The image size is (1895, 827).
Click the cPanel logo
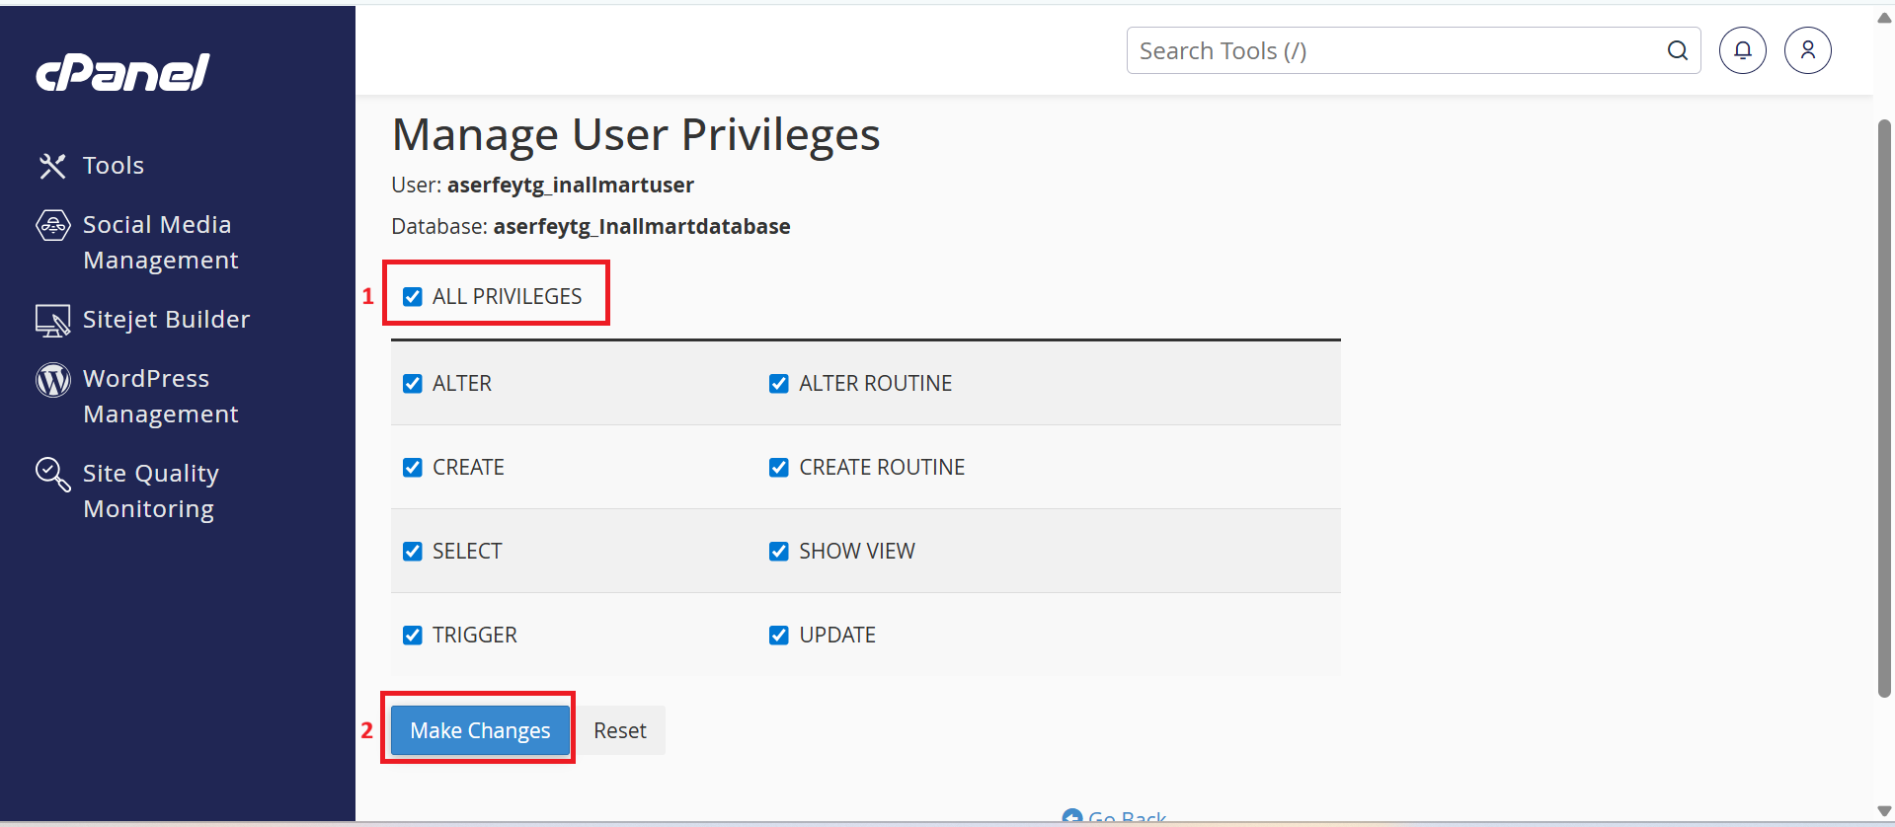[x=122, y=72]
